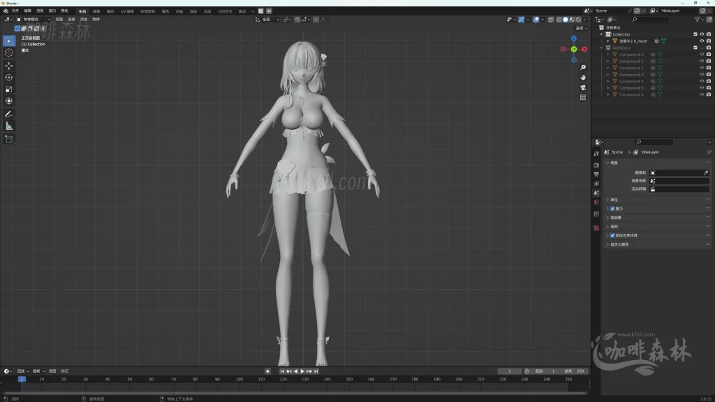Switch perspective/orthographic with grid icon
Image resolution: width=715 pixels, height=402 pixels.
coord(583,98)
